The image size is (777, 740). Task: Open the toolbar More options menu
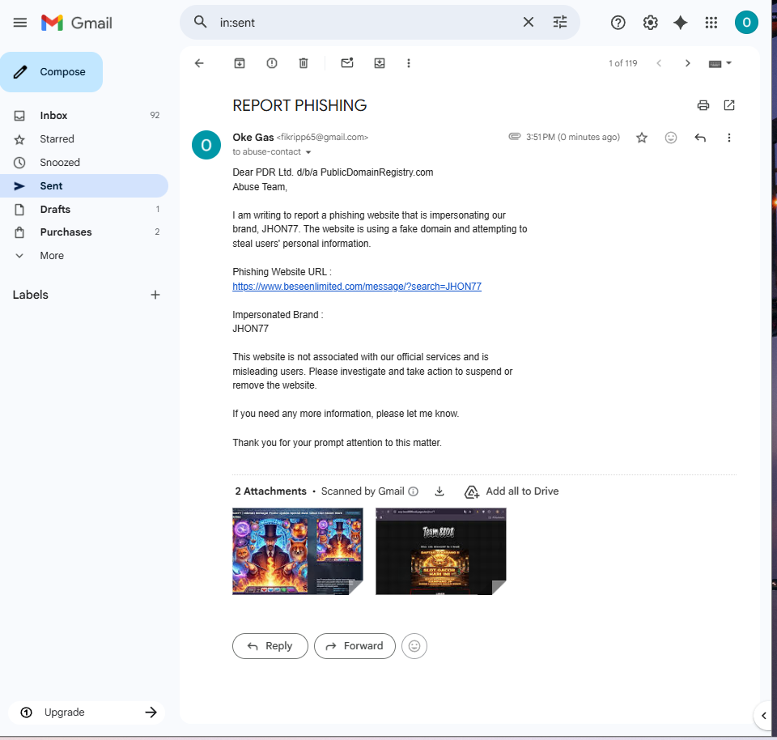tap(408, 63)
